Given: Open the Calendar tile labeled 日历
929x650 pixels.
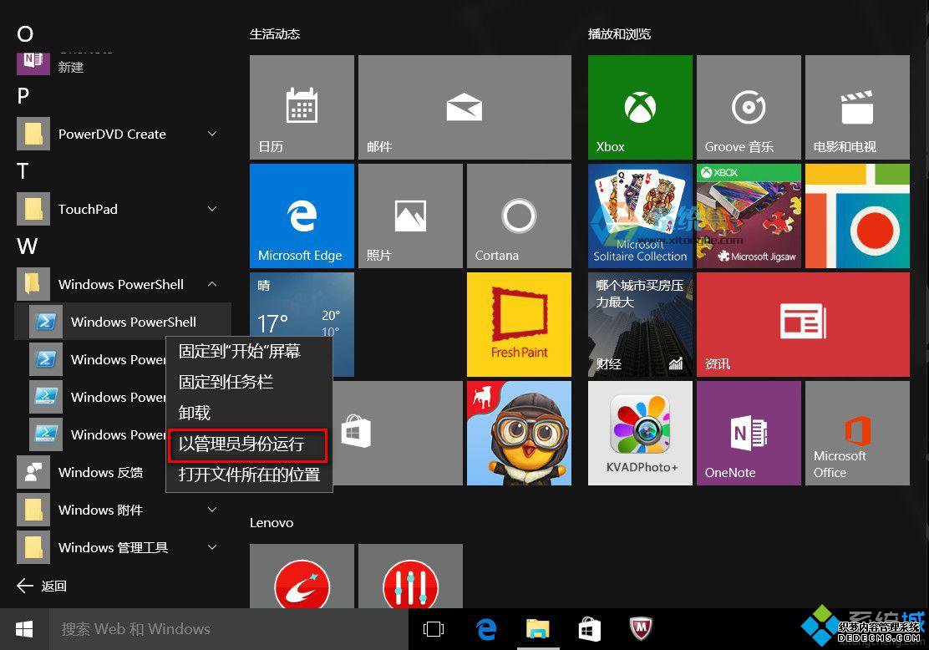Looking at the screenshot, I should coord(302,107).
